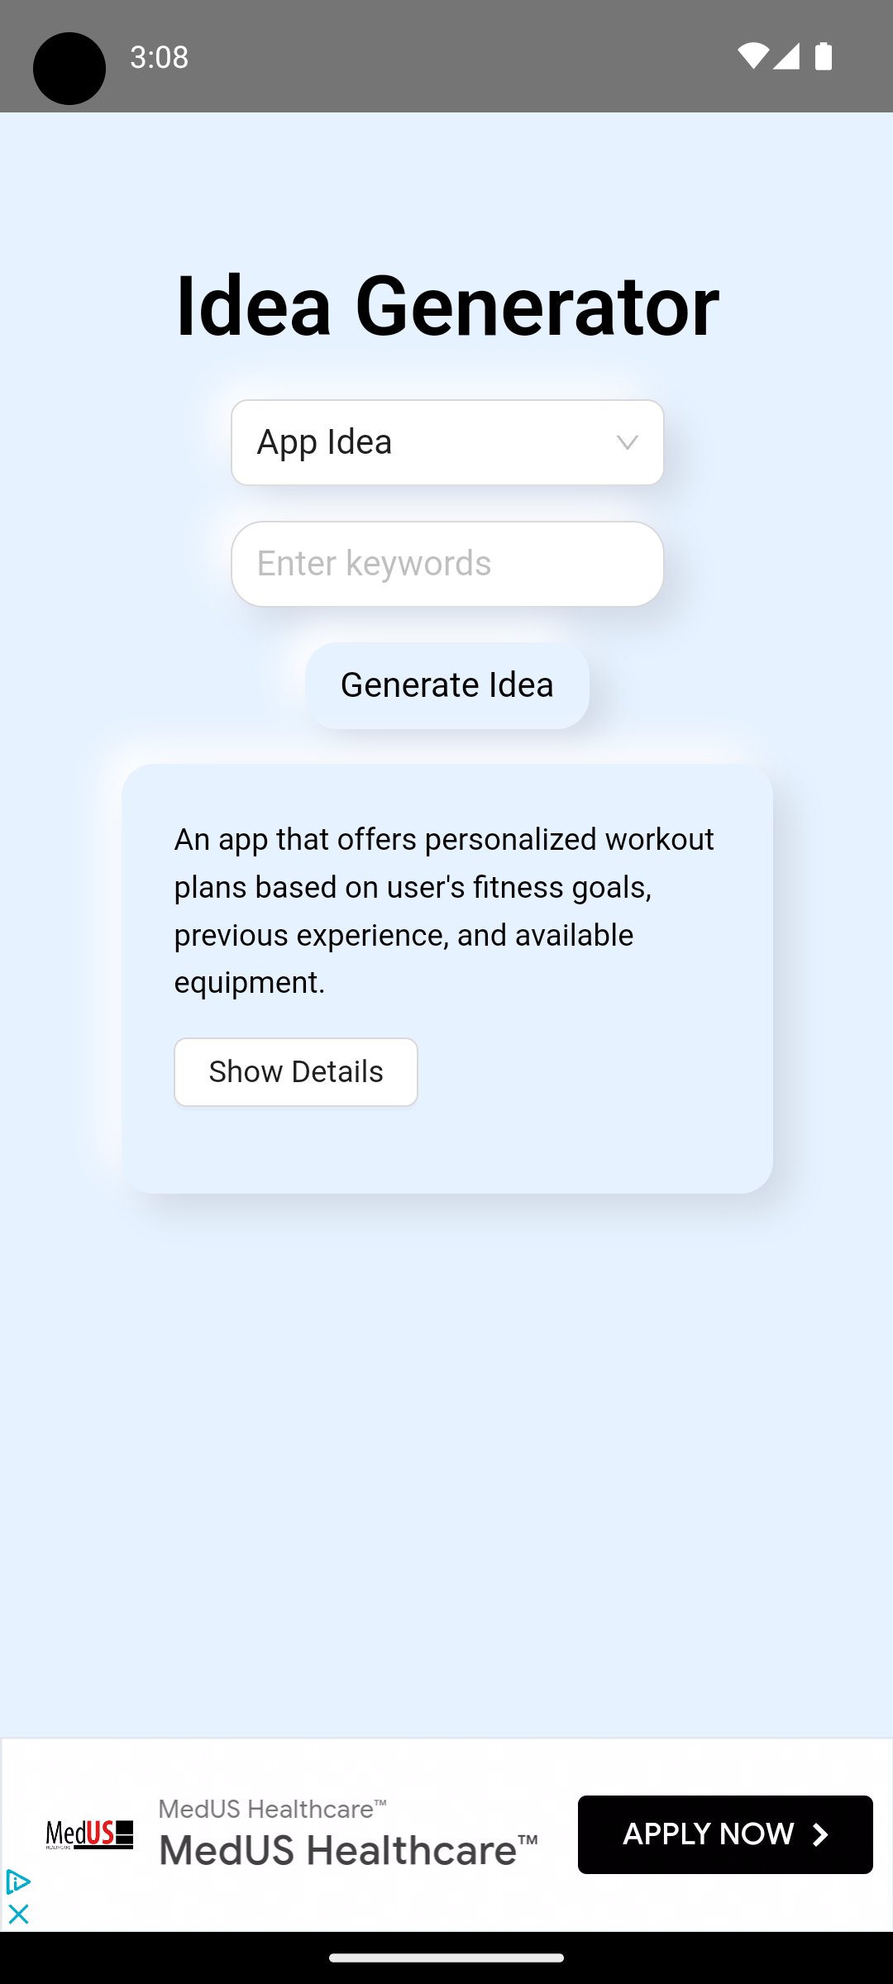Click inside the Enter keywords field
This screenshot has width=893, height=1984.
(x=446, y=563)
